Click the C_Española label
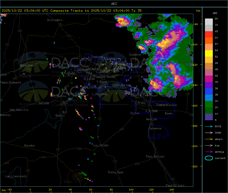 point(109,59)
